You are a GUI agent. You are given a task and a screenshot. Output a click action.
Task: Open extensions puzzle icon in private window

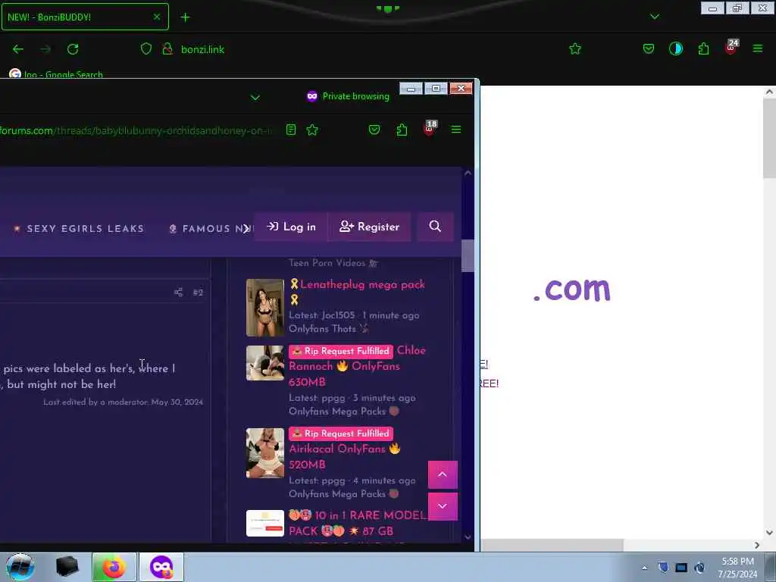tap(402, 130)
